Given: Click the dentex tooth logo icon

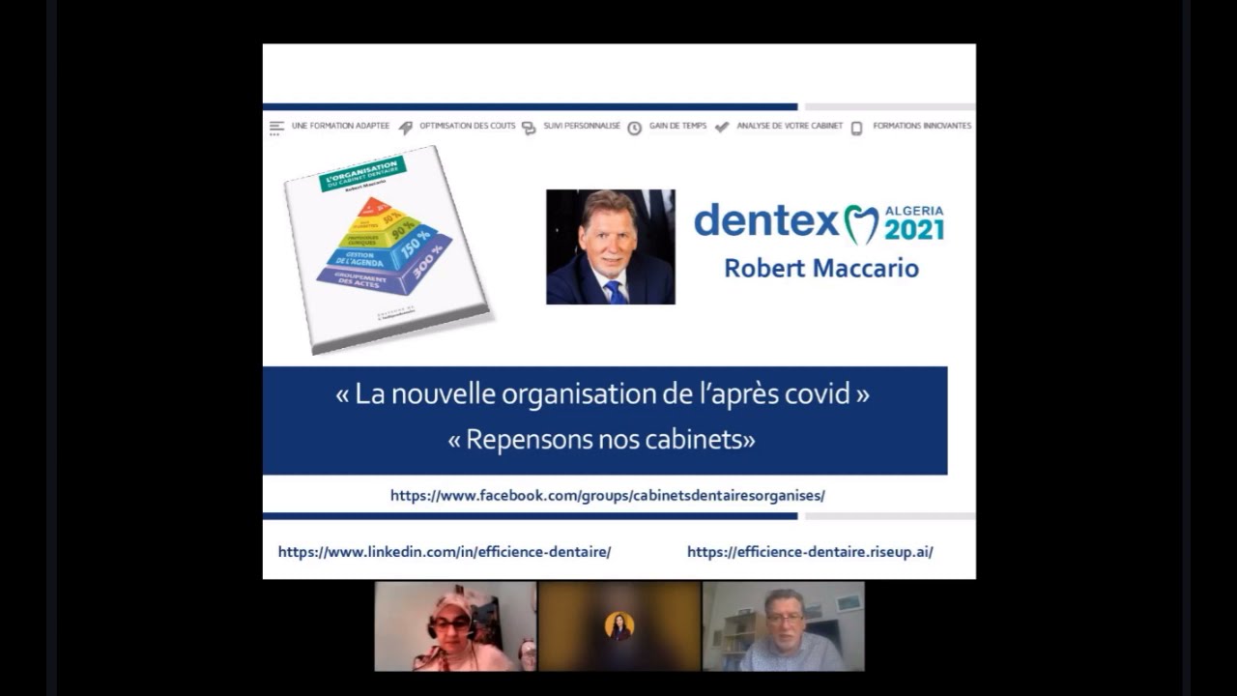Looking at the screenshot, I should pos(861,223).
